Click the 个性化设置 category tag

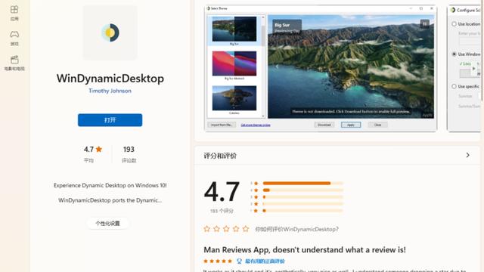coord(107,224)
